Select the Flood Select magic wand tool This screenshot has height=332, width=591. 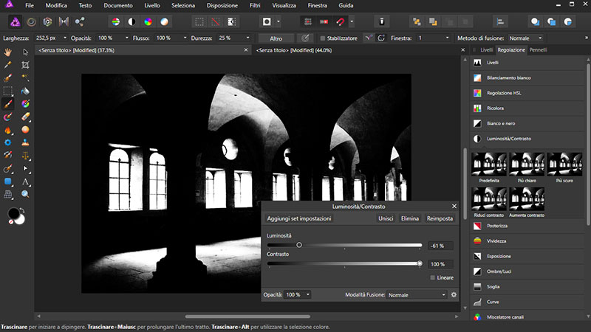pos(25,78)
